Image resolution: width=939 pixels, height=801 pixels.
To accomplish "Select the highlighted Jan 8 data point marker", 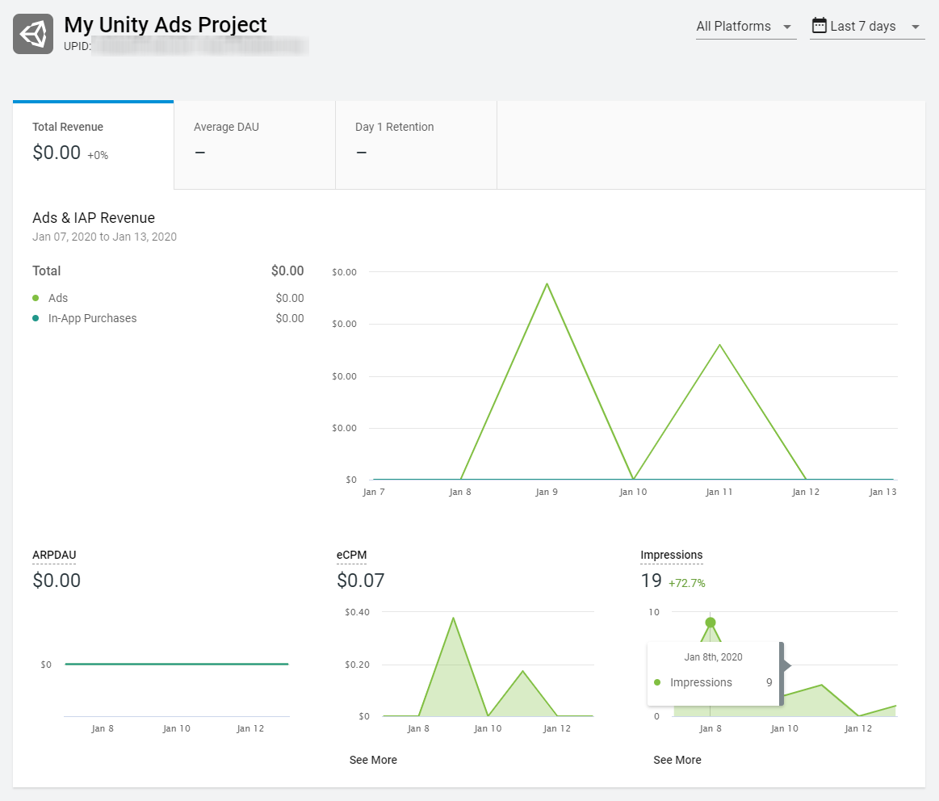I will (x=711, y=623).
